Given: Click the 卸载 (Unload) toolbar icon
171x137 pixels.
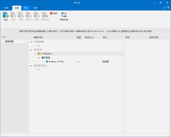Looking at the screenshot, I should point(37,15).
